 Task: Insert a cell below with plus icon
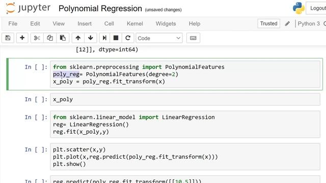coord(22,38)
